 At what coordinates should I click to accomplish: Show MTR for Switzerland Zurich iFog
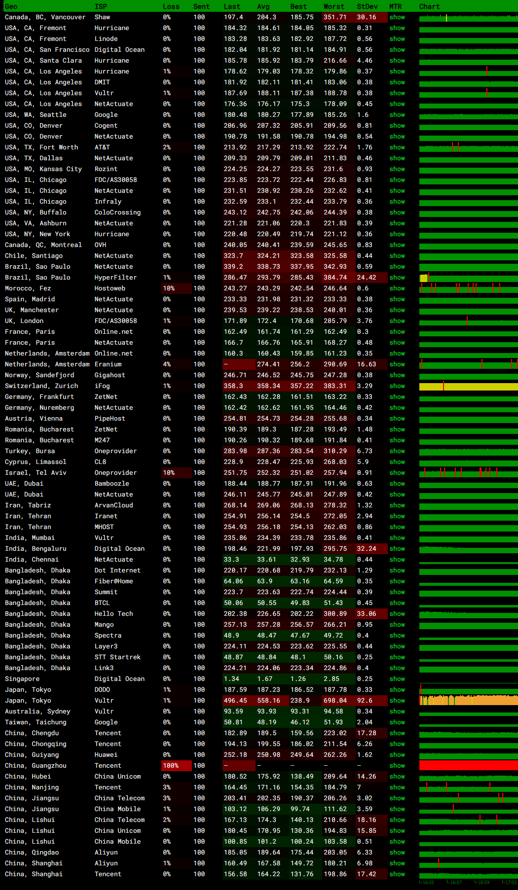tap(397, 386)
